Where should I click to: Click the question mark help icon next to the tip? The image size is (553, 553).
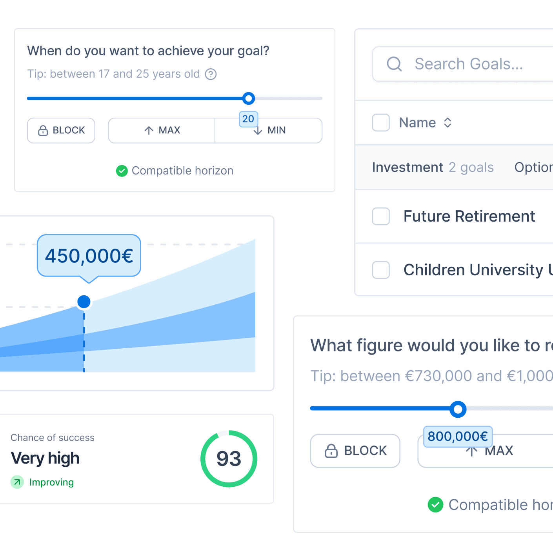(211, 74)
